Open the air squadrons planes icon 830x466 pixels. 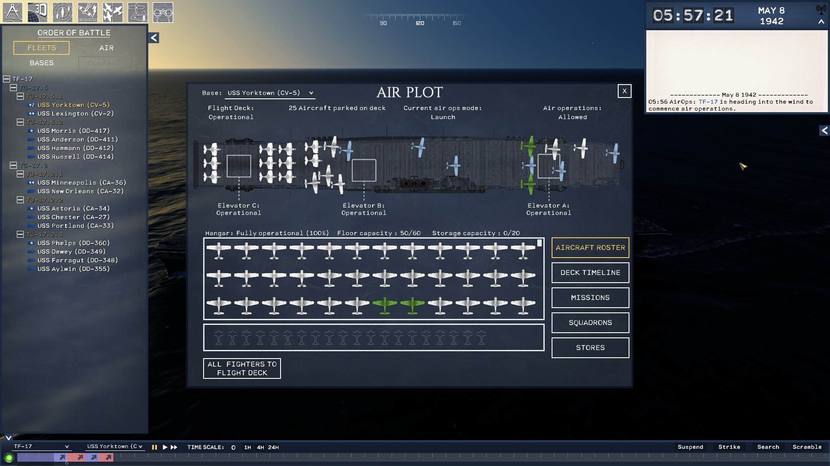click(x=113, y=12)
